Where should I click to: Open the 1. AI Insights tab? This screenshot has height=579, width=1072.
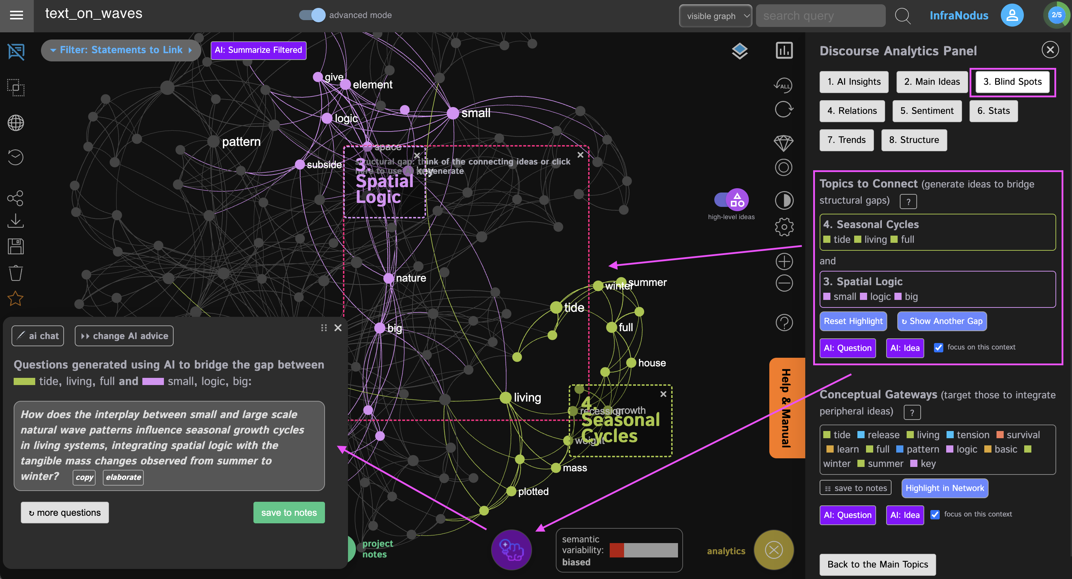[853, 82]
